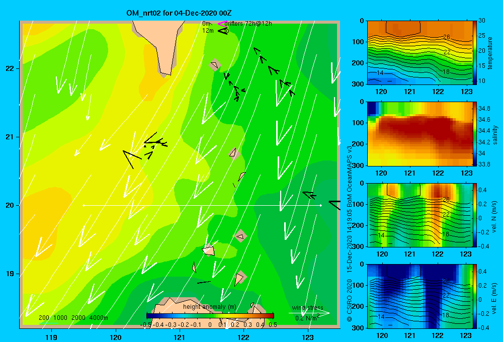Click the 'wind stress' label
The width and height of the screenshot is (503, 342).
(x=308, y=308)
